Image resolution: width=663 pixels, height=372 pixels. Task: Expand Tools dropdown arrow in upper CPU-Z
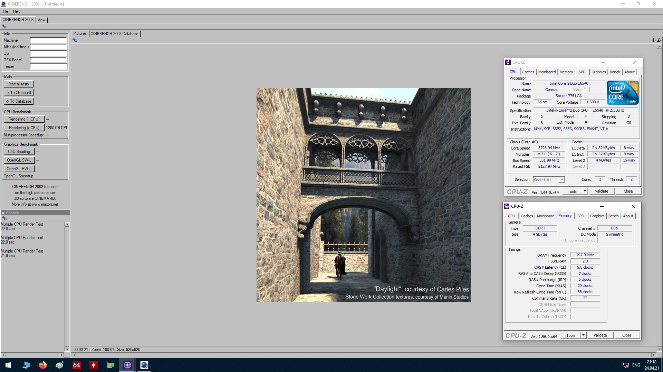tap(585, 191)
